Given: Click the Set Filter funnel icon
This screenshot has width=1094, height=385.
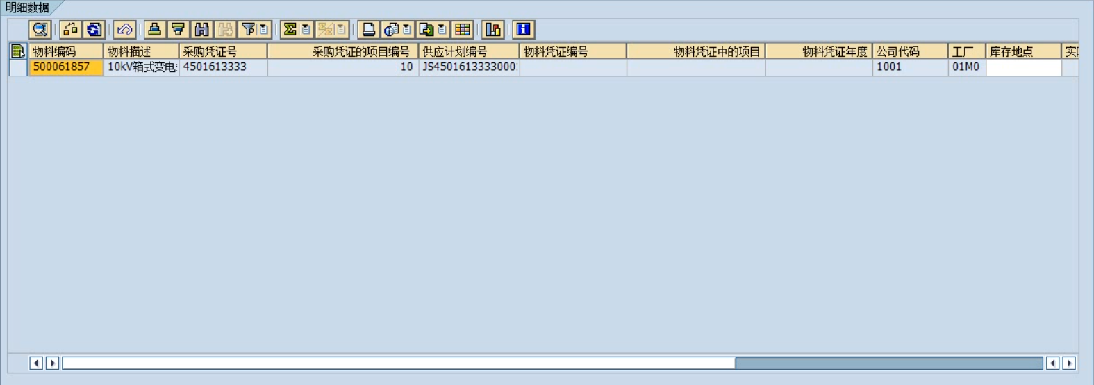Looking at the screenshot, I should click(247, 29).
